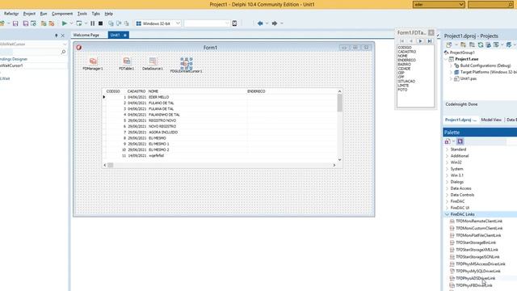Screen dimensions: 517x291
Task: Click the Pause debugger toolbar button
Action: pos(92,23)
